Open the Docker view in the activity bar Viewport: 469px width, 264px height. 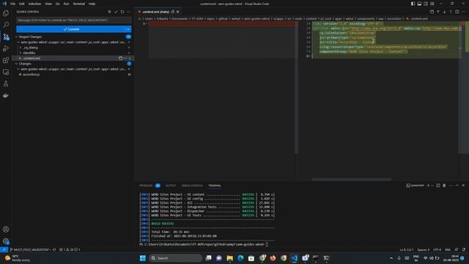[x=6, y=95]
